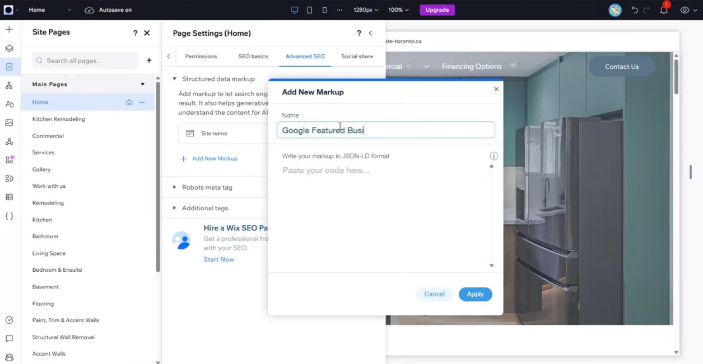The height and width of the screenshot is (364, 703).
Task: Open more breakpoints options (three dots)
Action: click(x=339, y=10)
